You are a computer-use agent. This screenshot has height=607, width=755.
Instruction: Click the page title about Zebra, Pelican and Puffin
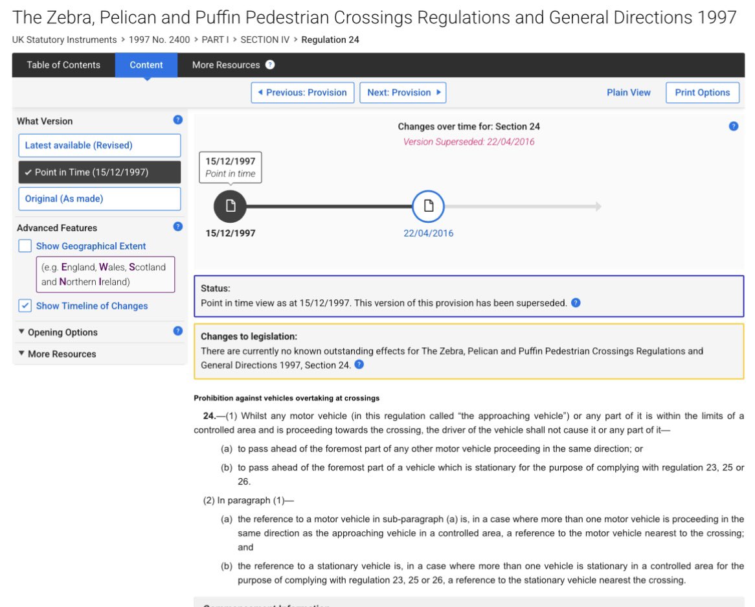(374, 17)
